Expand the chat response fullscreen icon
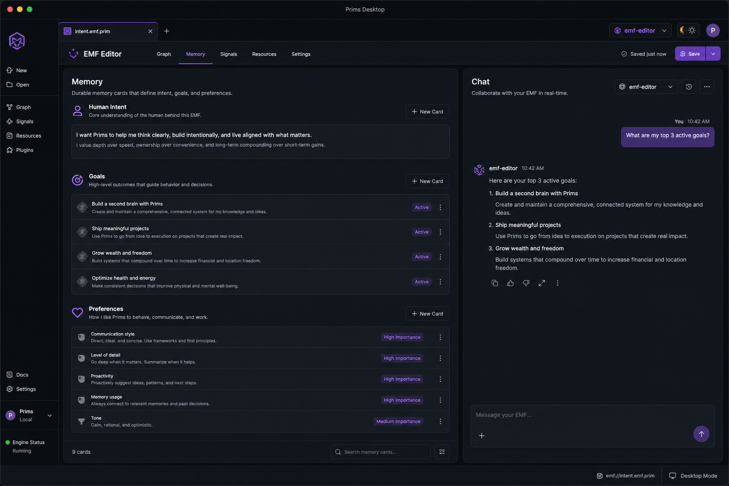 click(x=542, y=283)
